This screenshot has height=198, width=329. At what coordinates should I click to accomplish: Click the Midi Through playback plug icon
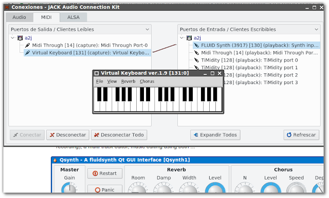click(196, 53)
